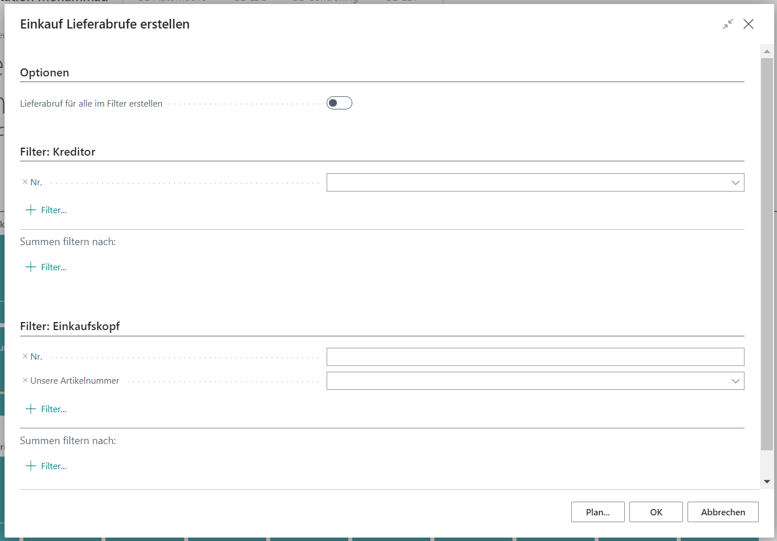This screenshot has height=541, width=777.
Task: Click the Einkaufskopf Nr. input field
Action: (x=535, y=357)
